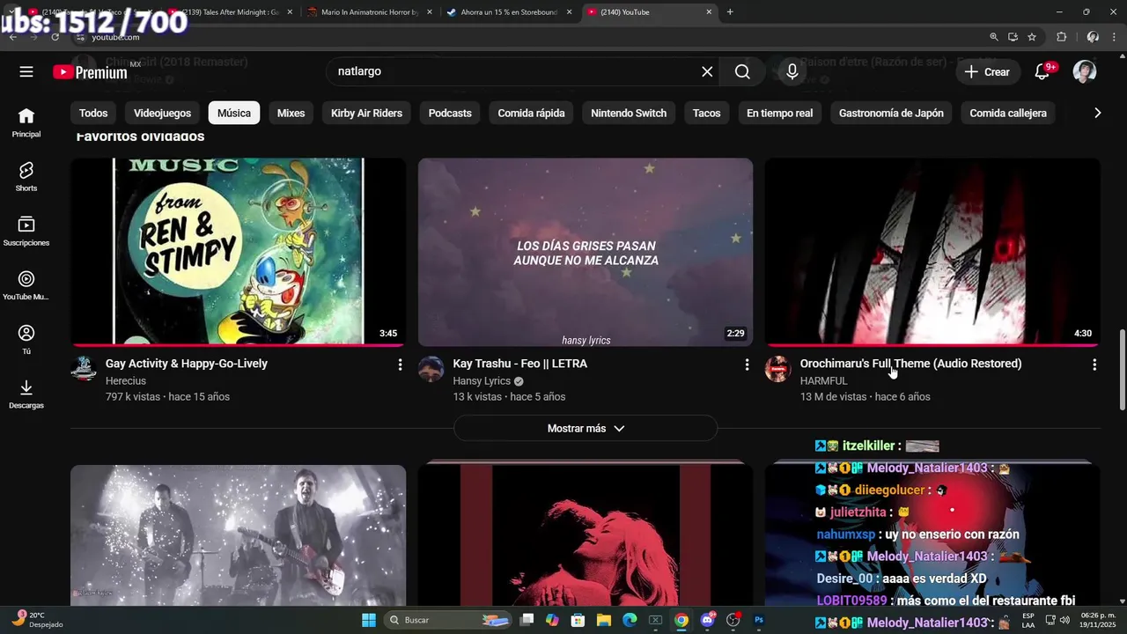Viewport: 1127px width, 634px height.
Task: Select the Todos filter chip
Action: tap(93, 113)
